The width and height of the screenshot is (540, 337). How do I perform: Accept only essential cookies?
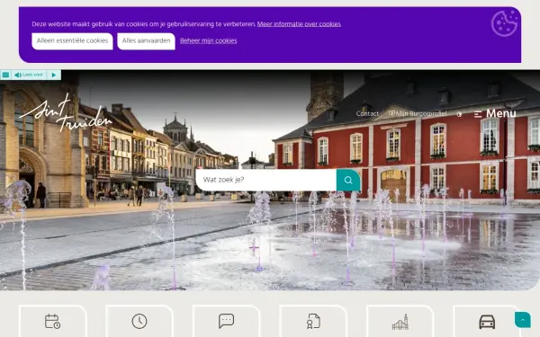(72, 41)
